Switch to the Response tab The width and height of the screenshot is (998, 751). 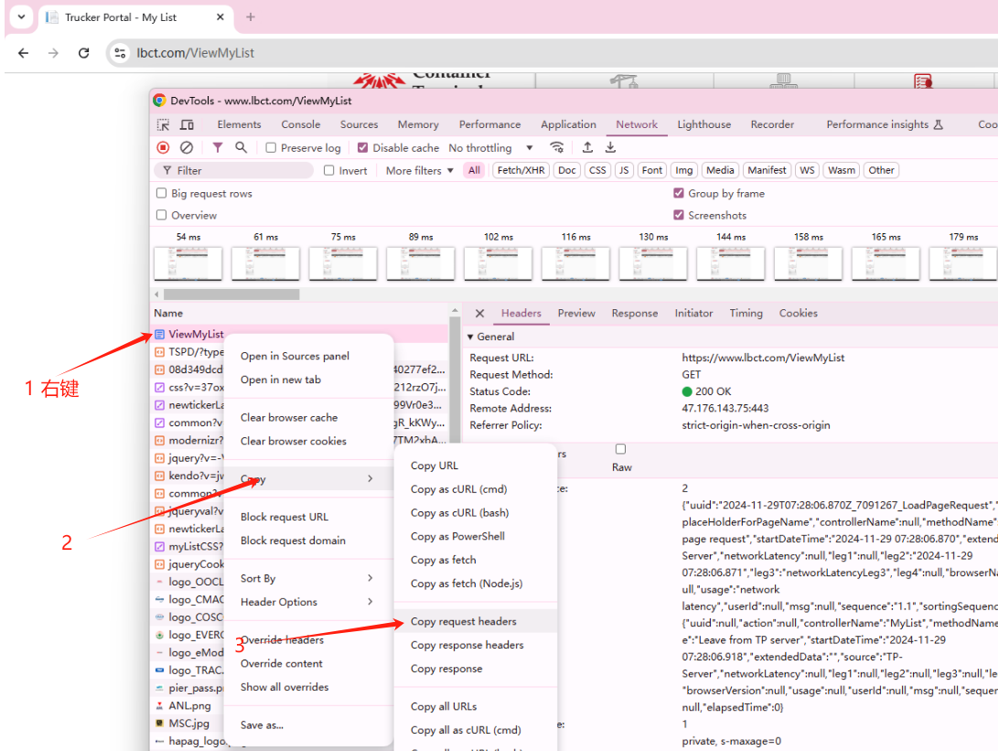click(635, 313)
